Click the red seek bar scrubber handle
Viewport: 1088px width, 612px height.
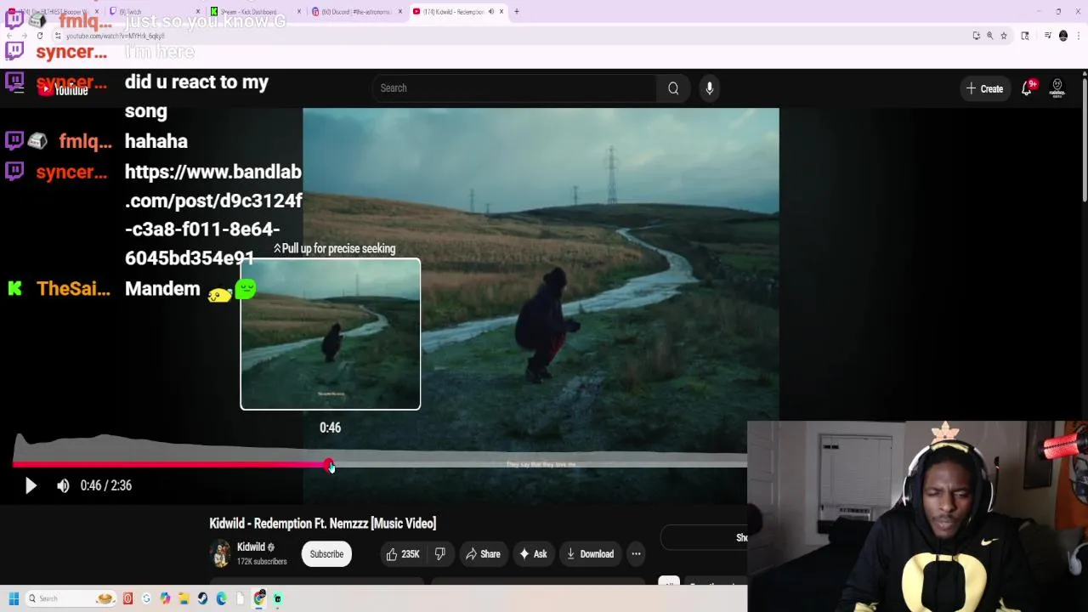coord(329,464)
